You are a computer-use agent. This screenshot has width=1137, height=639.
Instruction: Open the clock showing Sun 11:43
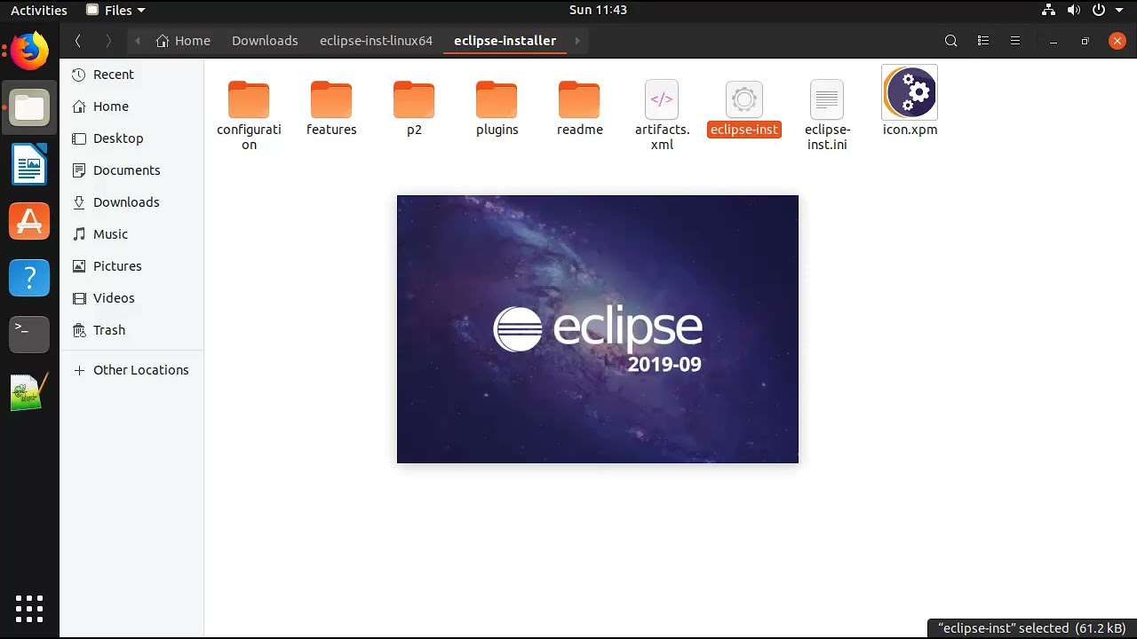598,10
